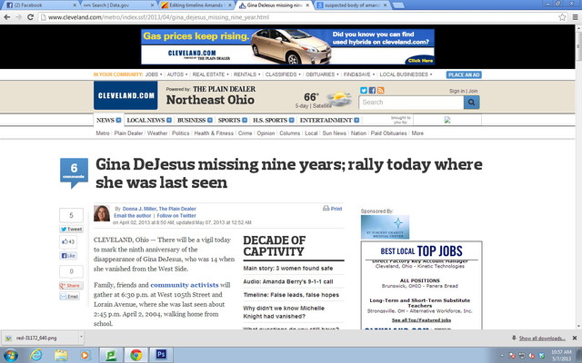The height and width of the screenshot is (363, 582).
Task: Open Windows Explorer folder in taskbar
Action: 61,355
